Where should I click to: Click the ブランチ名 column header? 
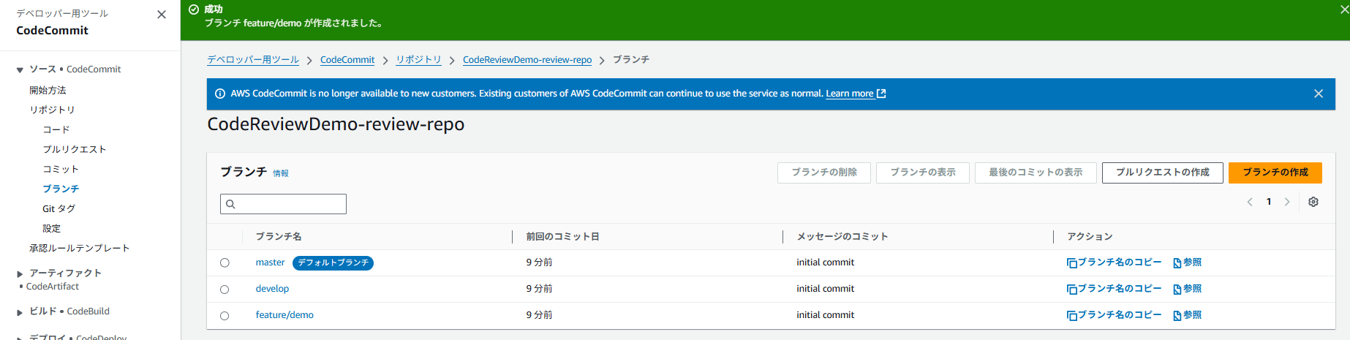[279, 237]
